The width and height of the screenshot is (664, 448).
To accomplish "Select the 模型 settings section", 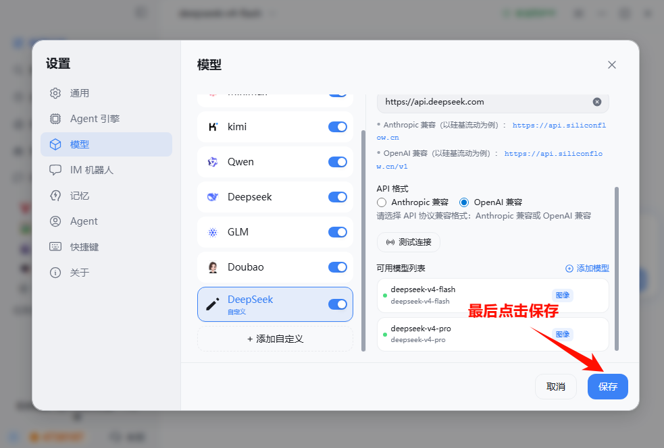I will tap(106, 144).
